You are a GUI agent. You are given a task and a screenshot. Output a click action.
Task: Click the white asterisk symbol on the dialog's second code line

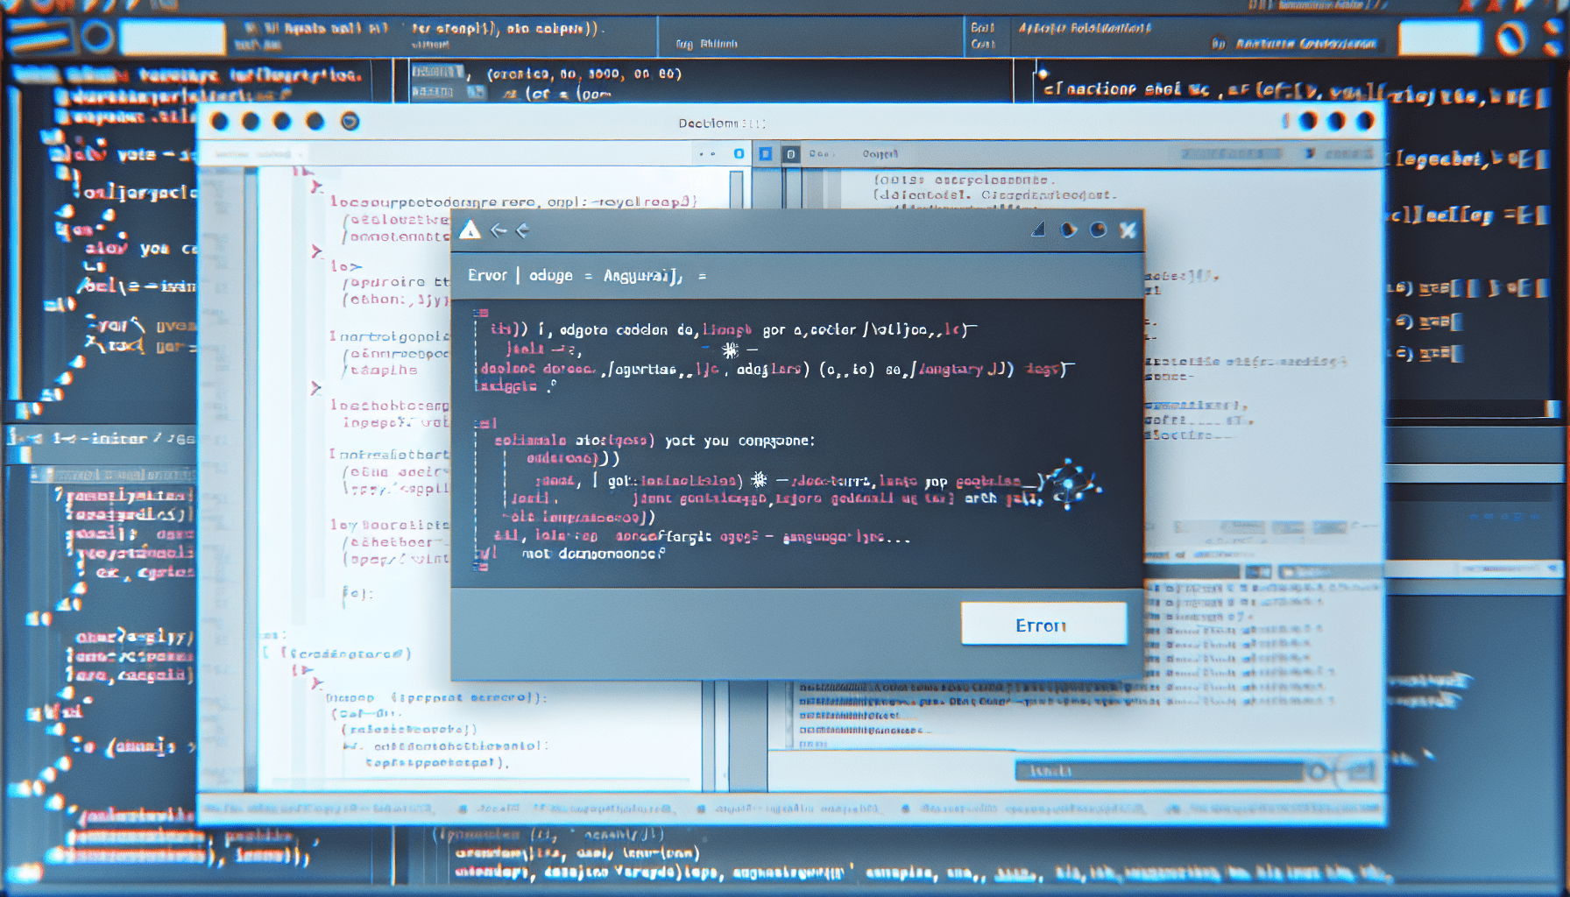click(730, 350)
